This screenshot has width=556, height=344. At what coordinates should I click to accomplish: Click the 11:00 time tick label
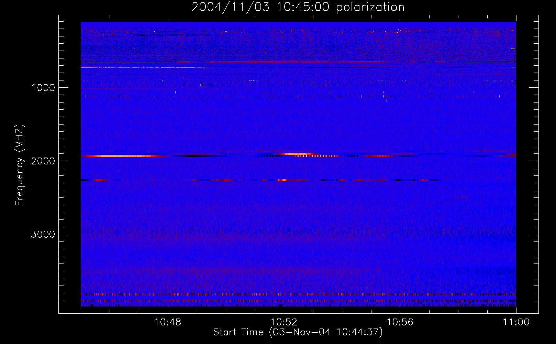[x=516, y=322]
